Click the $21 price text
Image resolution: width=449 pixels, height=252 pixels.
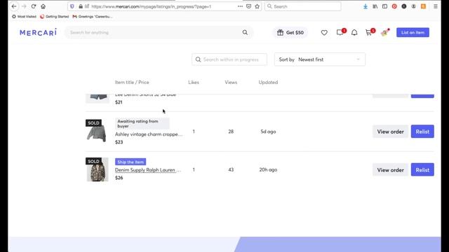click(119, 102)
